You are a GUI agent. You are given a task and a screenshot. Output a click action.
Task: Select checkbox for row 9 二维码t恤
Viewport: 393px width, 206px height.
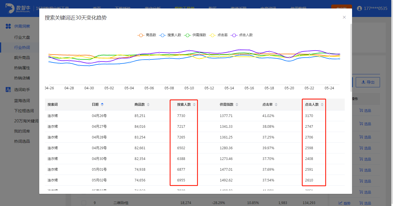[84, 203]
